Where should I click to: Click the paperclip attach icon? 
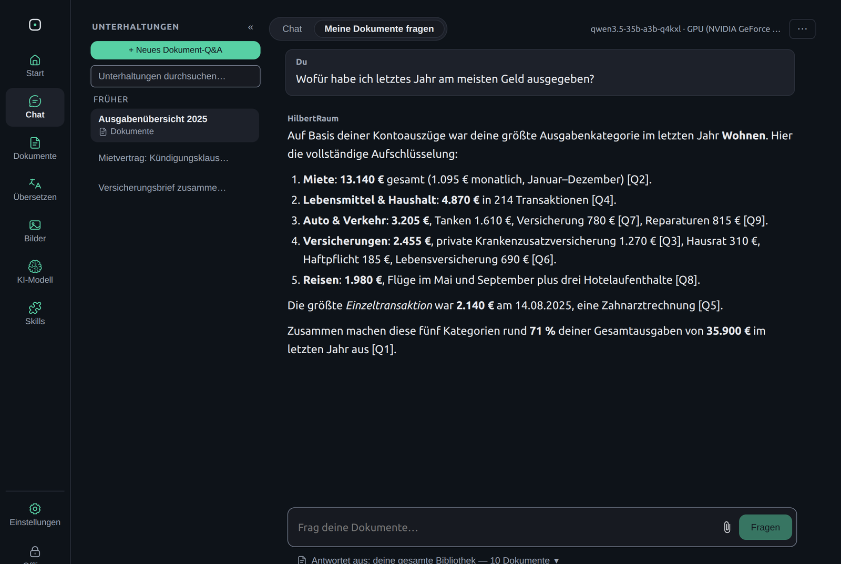click(x=727, y=527)
